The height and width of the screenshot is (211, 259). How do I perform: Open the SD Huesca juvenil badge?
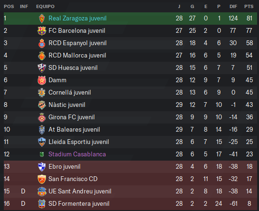[42, 68]
